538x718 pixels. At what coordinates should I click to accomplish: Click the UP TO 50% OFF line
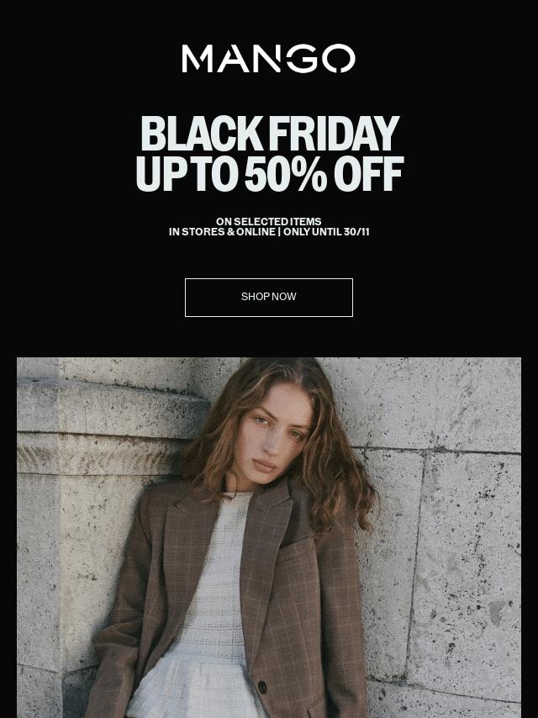(x=270, y=173)
